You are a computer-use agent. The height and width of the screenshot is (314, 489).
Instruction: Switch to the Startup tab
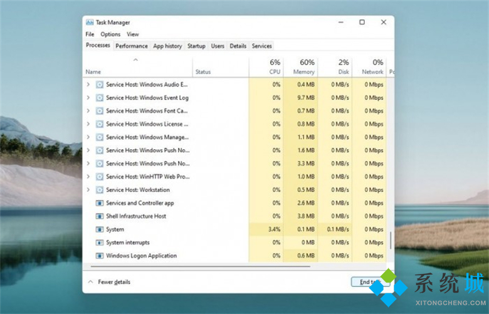pyautogui.click(x=196, y=46)
